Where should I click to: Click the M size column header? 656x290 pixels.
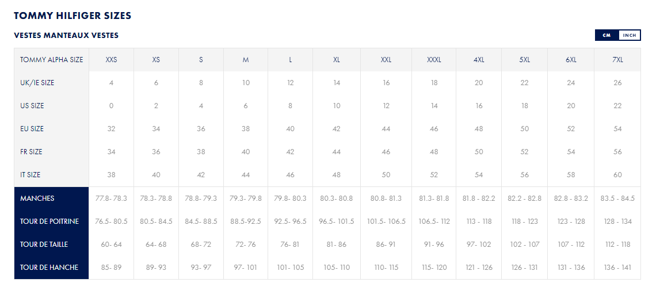[x=246, y=60]
